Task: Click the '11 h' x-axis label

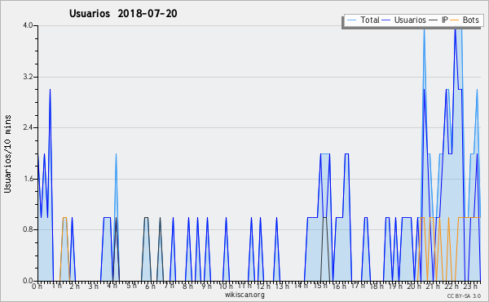Action: pos(244,286)
